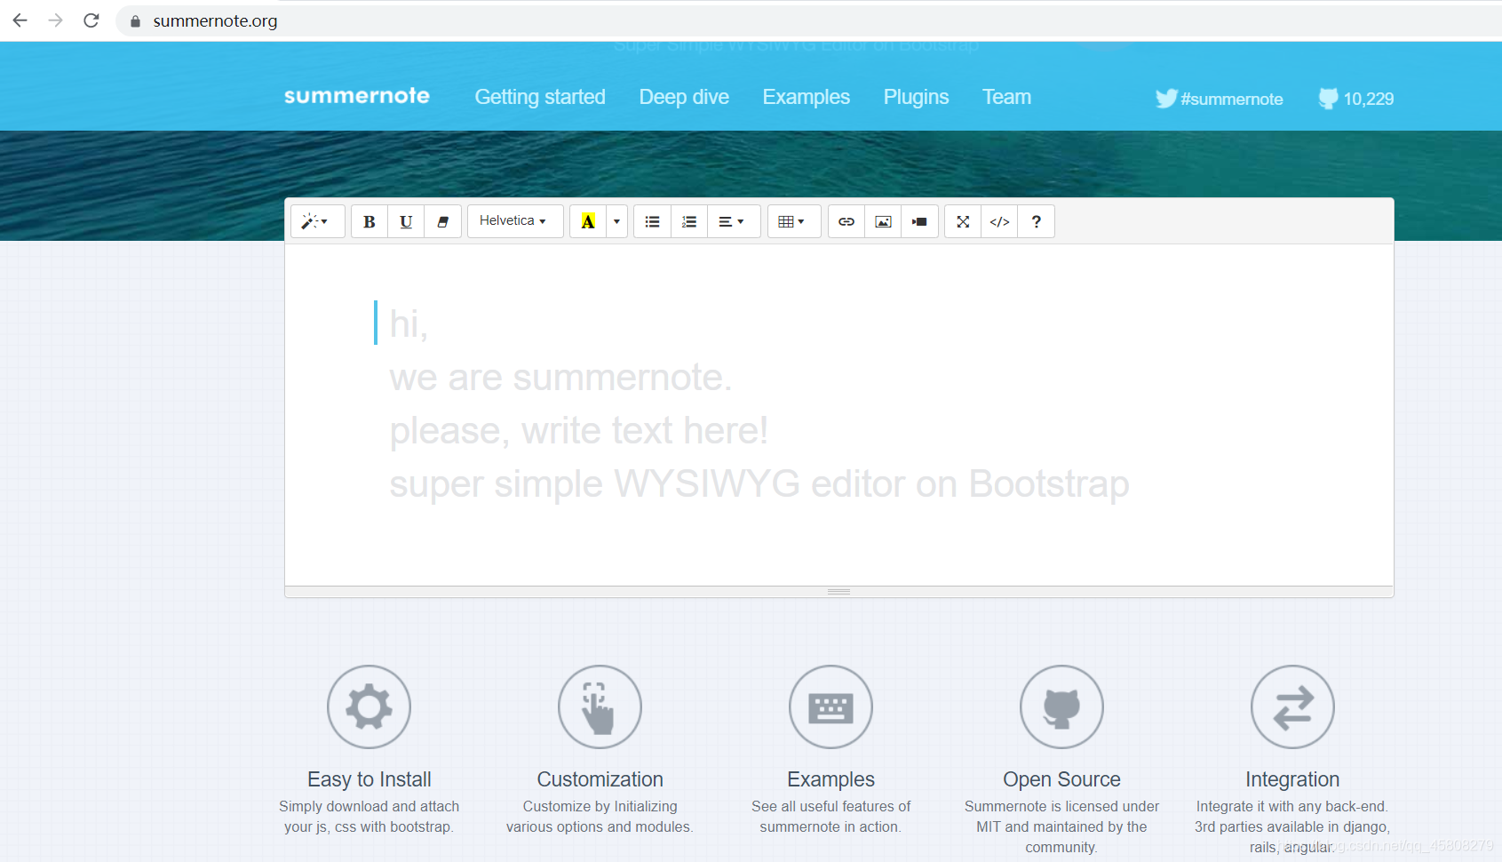Open the #summernote Twitter link
Image resolution: width=1502 pixels, height=862 pixels.
[1220, 99]
